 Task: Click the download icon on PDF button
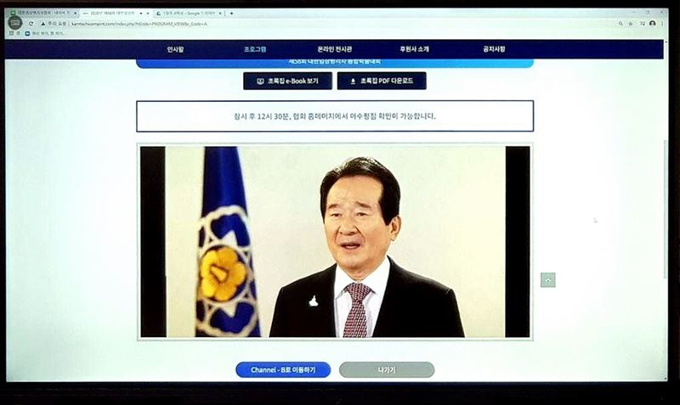point(353,81)
